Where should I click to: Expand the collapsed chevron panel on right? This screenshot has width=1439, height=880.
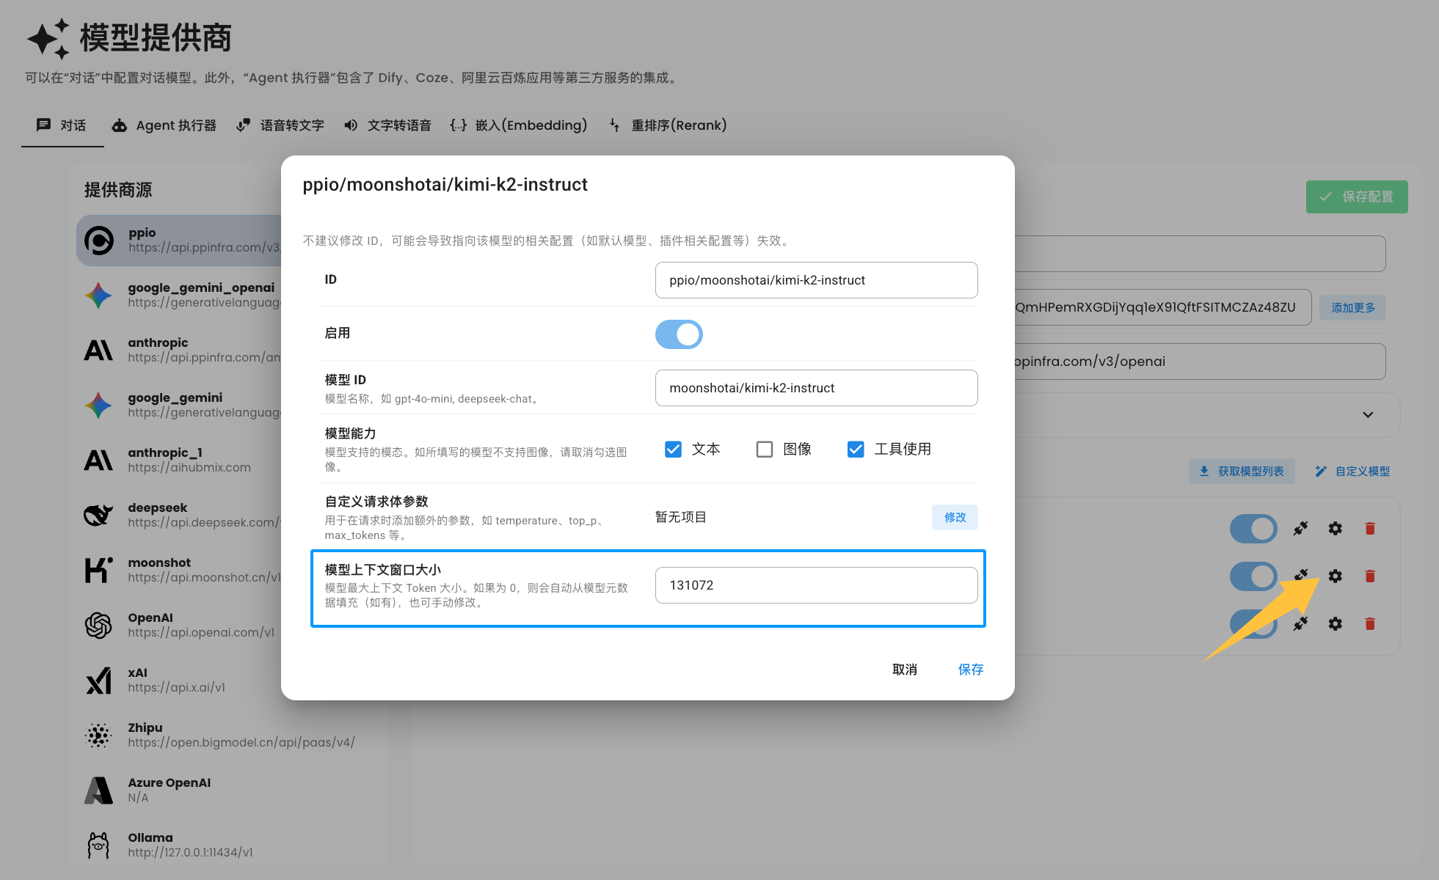point(1368,415)
